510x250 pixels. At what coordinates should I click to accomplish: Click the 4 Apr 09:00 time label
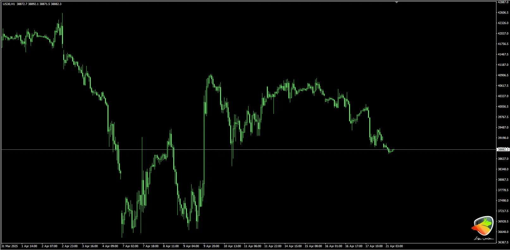tap(110, 246)
